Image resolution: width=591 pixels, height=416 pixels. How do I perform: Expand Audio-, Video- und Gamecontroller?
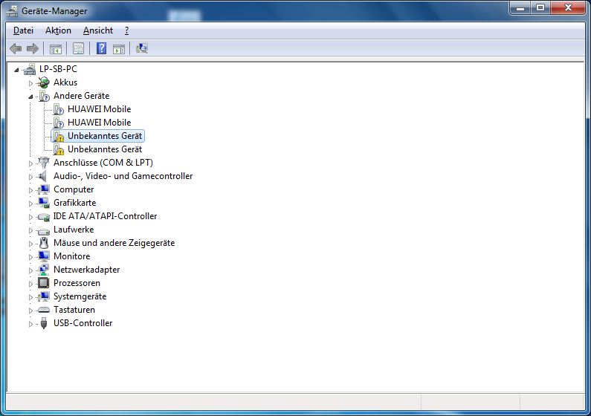pyautogui.click(x=30, y=177)
